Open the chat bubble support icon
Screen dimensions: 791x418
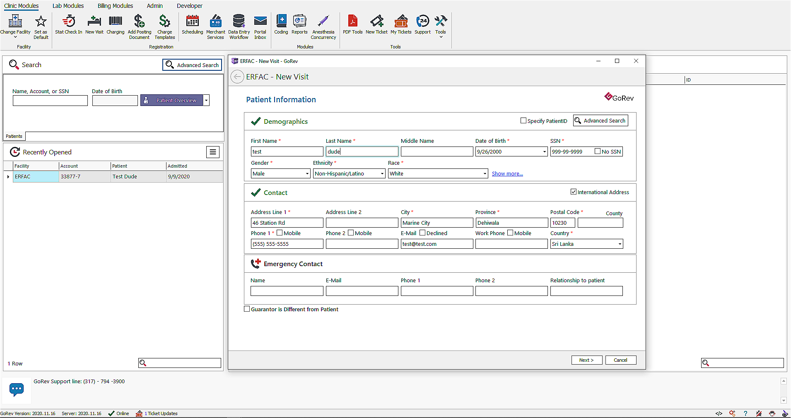[x=17, y=389]
